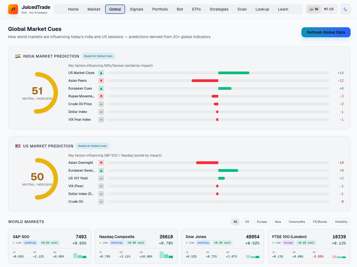Click the red impact bar for Asian Overnight
This screenshot has height=267, width=357.
(x=207, y=163)
